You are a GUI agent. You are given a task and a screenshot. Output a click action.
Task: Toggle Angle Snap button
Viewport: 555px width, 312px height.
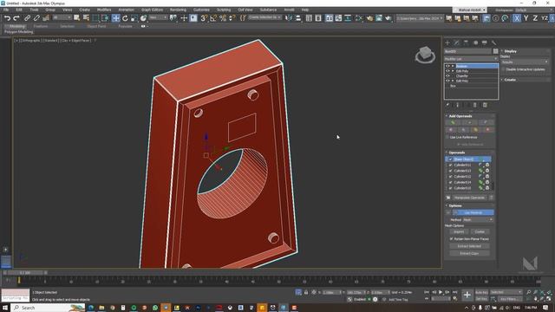click(x=213, y=18)
